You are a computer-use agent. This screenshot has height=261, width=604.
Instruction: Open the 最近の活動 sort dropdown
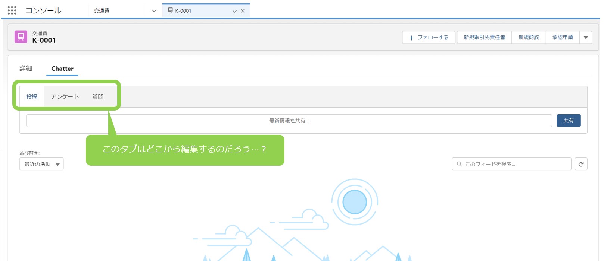coord(41,164)
